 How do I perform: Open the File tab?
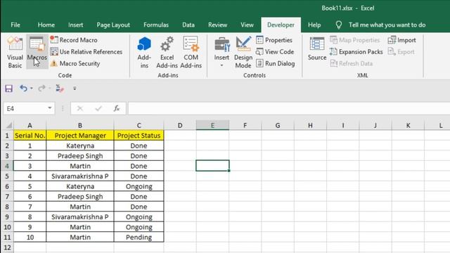tap(15, 25)
